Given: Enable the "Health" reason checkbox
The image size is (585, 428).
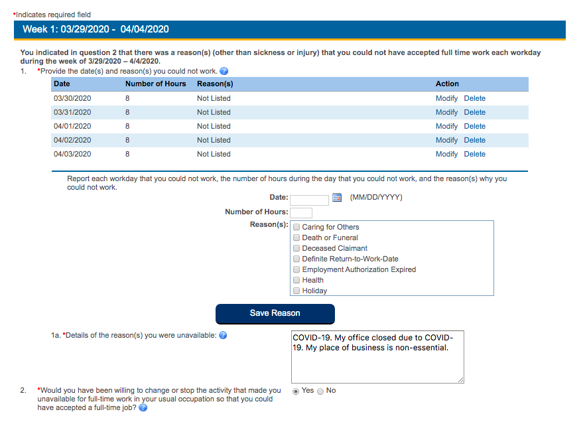Looking at the screenshot, I should [x=296, y=280].
